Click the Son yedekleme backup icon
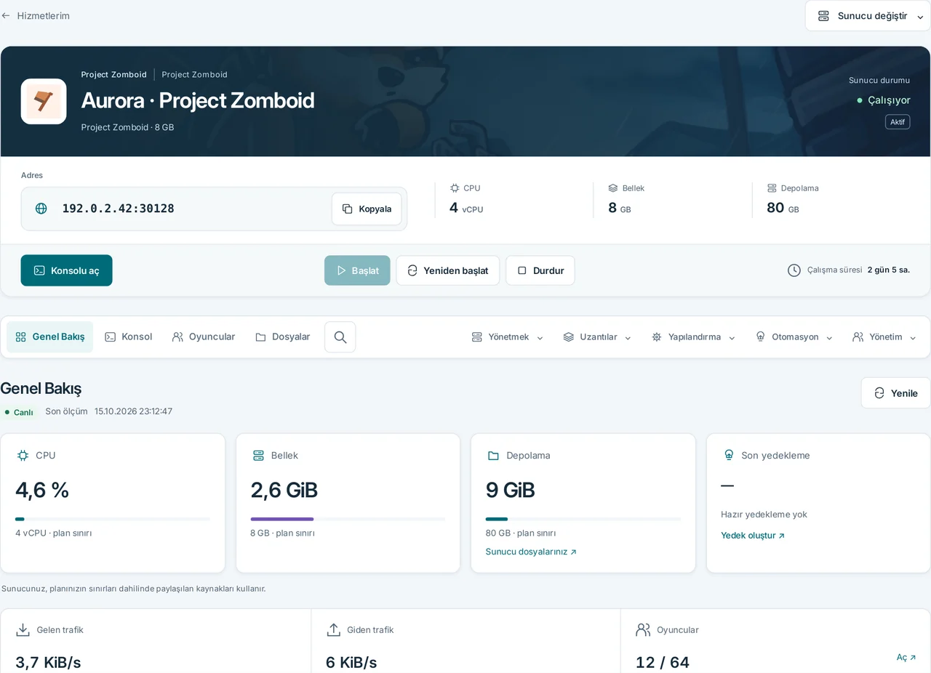The width and height of the screenshot is (931, 673). tap(729, 455)
